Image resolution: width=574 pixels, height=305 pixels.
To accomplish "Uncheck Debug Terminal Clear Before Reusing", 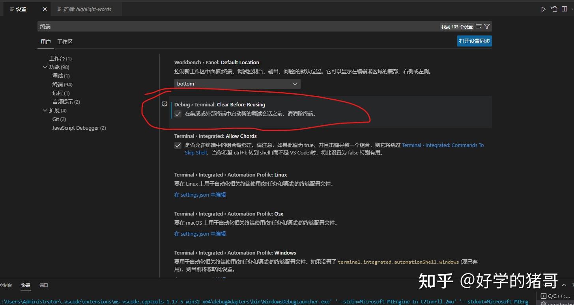I will [178, 113].
